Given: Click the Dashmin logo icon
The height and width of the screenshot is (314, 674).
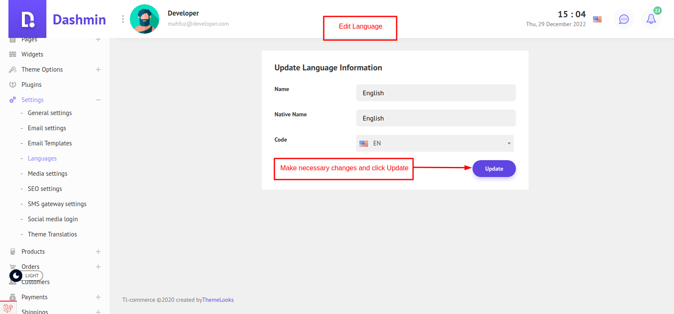Looking at the screenshot, I should [27, 19].
